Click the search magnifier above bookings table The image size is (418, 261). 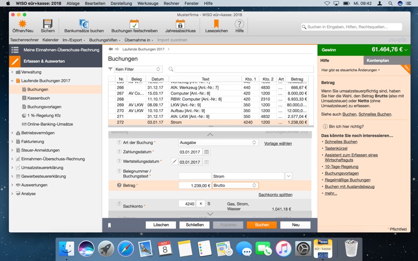click(x=171, y=69)
